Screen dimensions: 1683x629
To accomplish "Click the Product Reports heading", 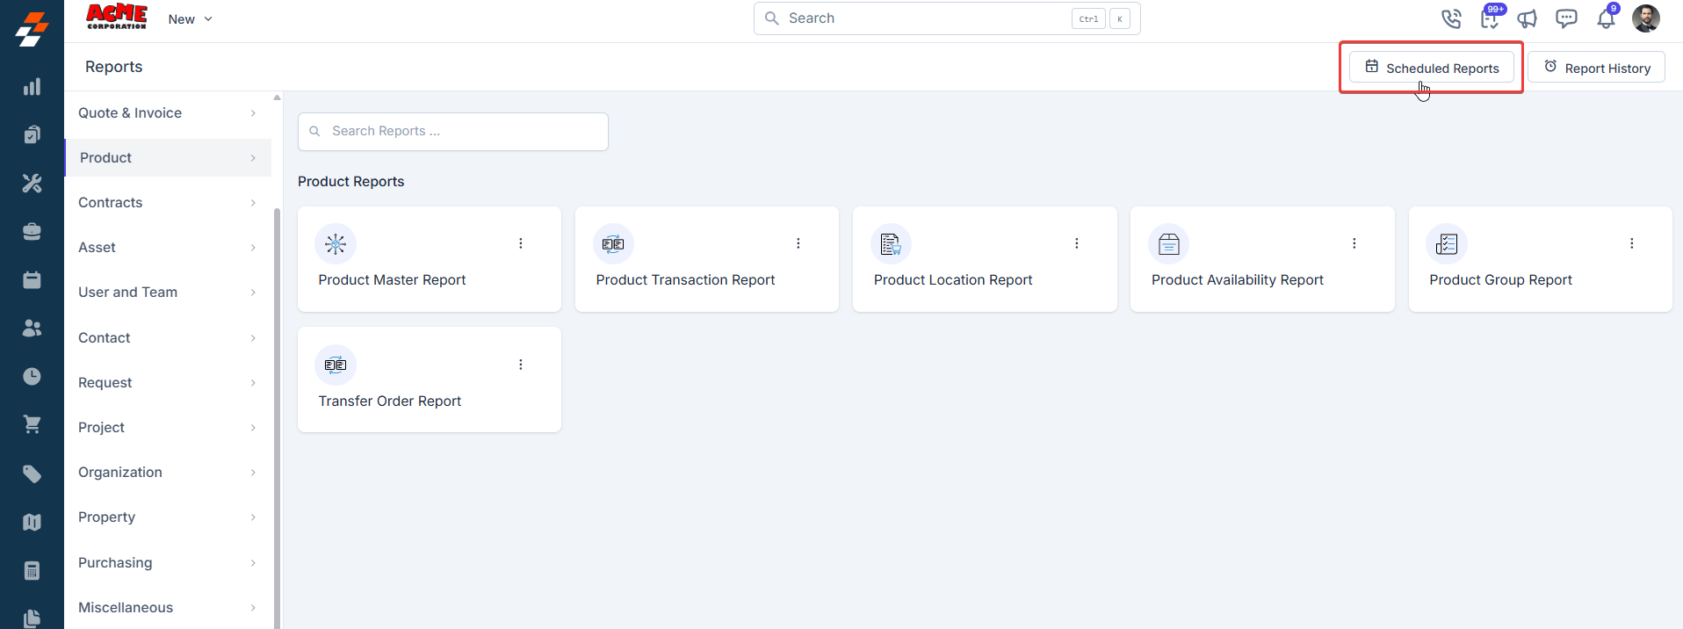I will pos(350,182).
